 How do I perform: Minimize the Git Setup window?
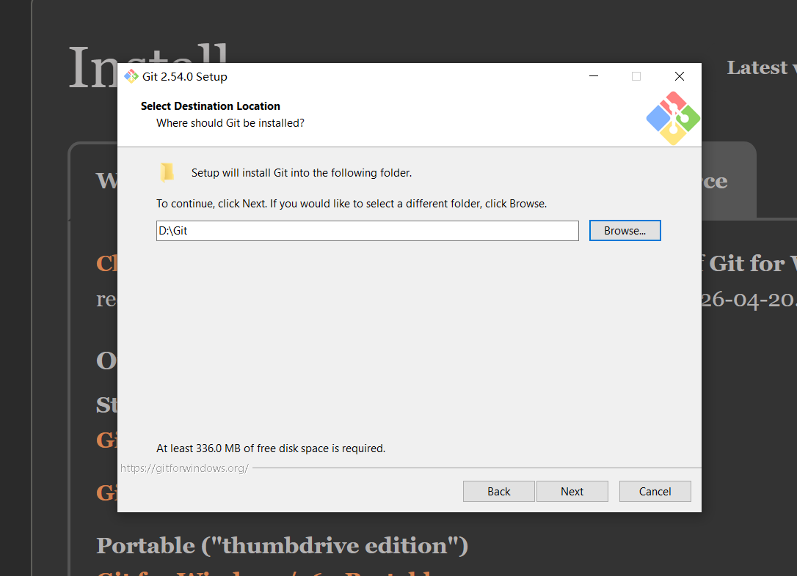point(593,76)
